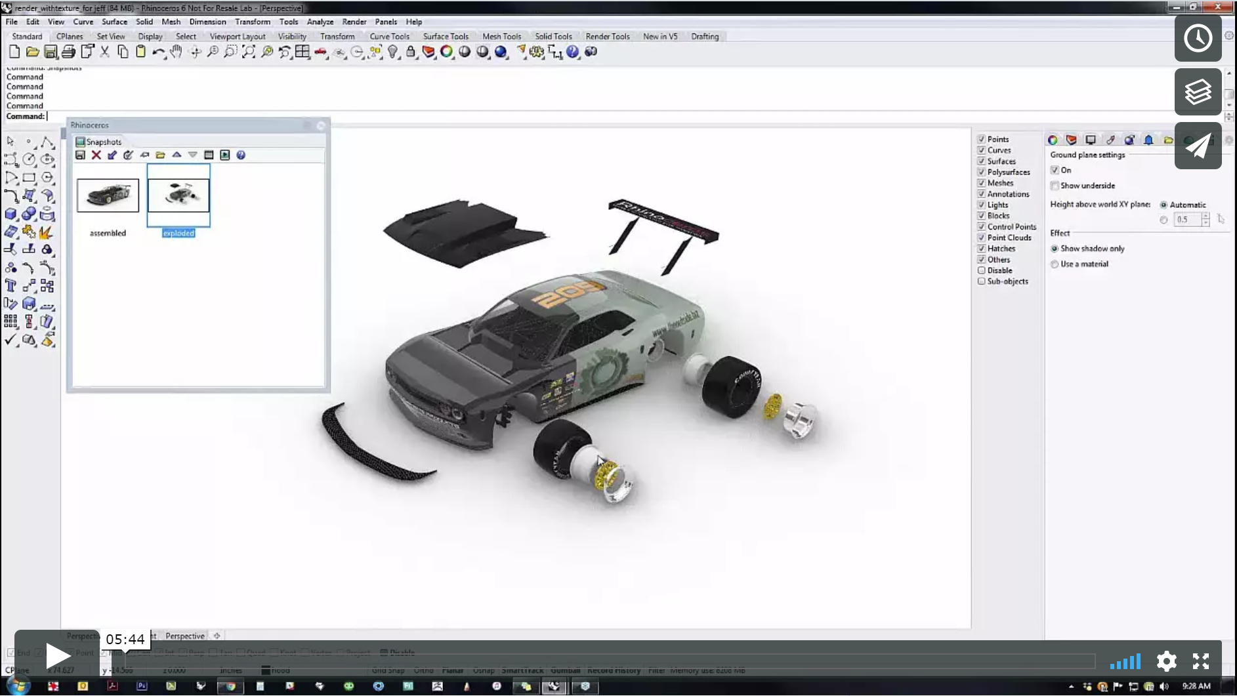Select the Circle tool in left sidebar
The image size is (1237, 696).
tap(29, 159)
